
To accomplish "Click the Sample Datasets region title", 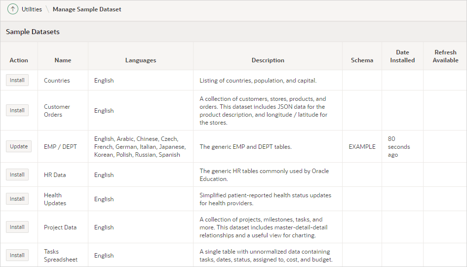I will [x=33, y=32].
